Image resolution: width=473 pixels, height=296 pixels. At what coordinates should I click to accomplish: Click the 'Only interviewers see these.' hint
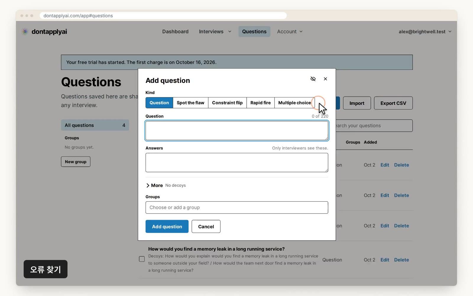coord(300,148)
